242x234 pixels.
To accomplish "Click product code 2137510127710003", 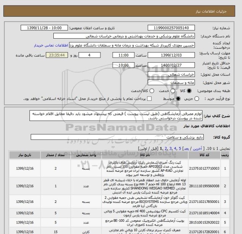I will coord(204,168).
